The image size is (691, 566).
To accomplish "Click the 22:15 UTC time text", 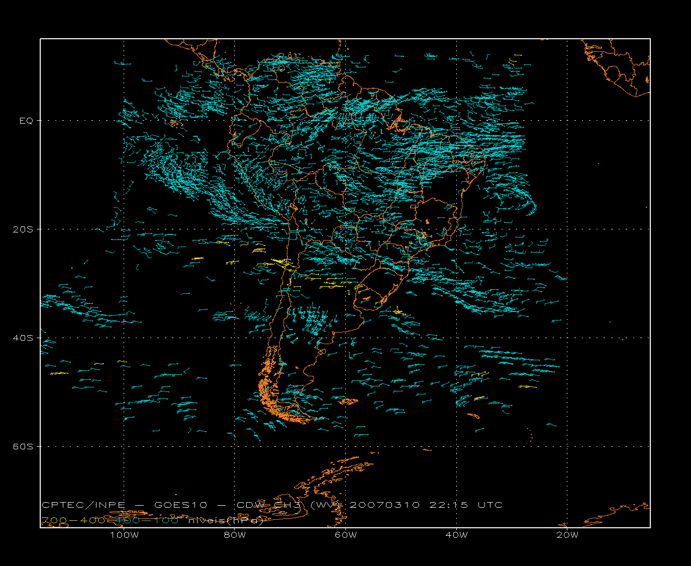I will pyautogui.click(x=466, y=505).
